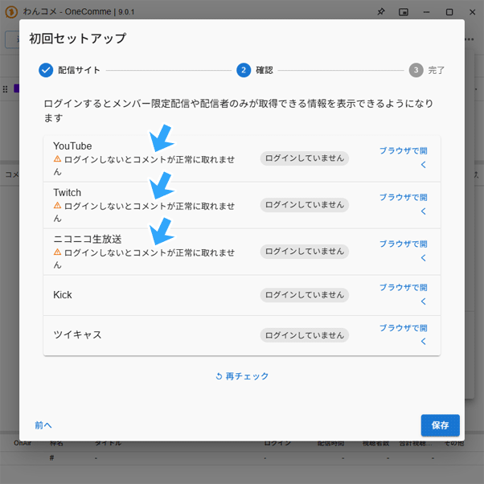Toggle the compact window mode icon

point(403,12)
